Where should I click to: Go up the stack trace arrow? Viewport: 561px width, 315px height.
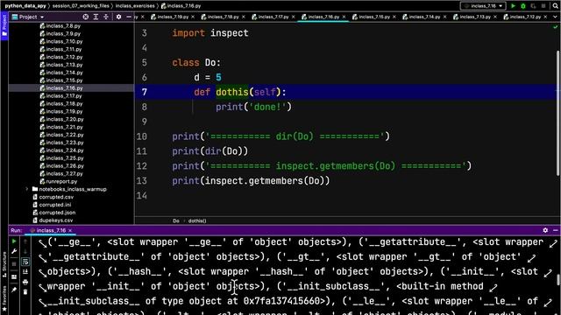[x=25, y=241]
